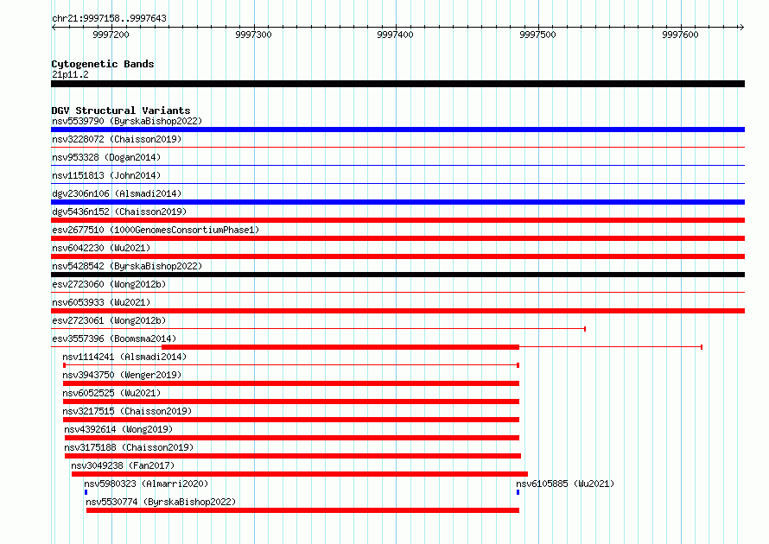Open esv2677510 (1000GenomesConsortiumPhase1) label
This screenshot has height=544, width=769.
(x=156, y=230)
